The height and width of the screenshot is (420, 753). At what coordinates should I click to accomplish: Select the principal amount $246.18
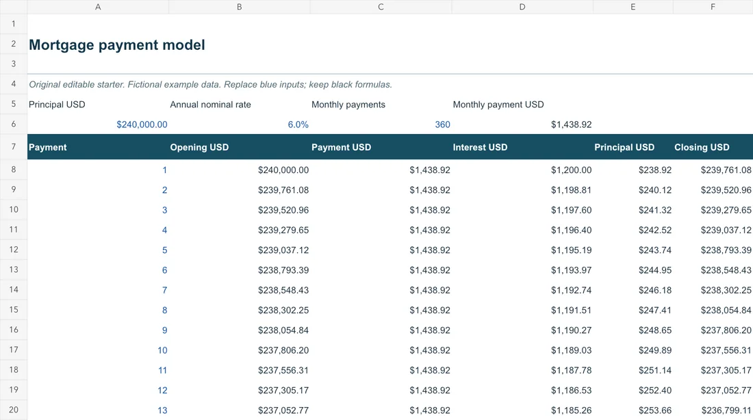pos(655,291)
